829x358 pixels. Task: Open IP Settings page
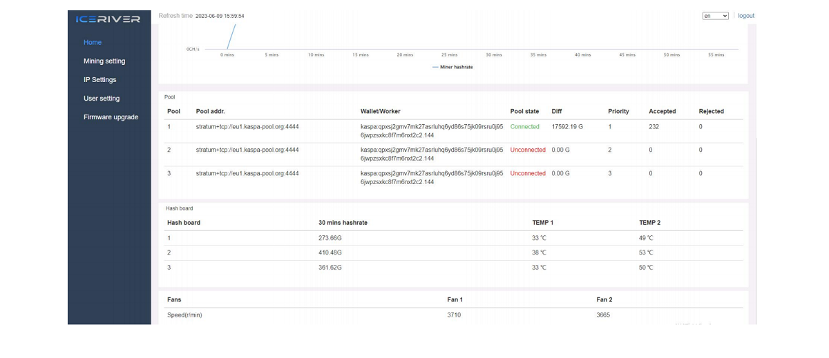pyautogui.click(x=99, y=80)
